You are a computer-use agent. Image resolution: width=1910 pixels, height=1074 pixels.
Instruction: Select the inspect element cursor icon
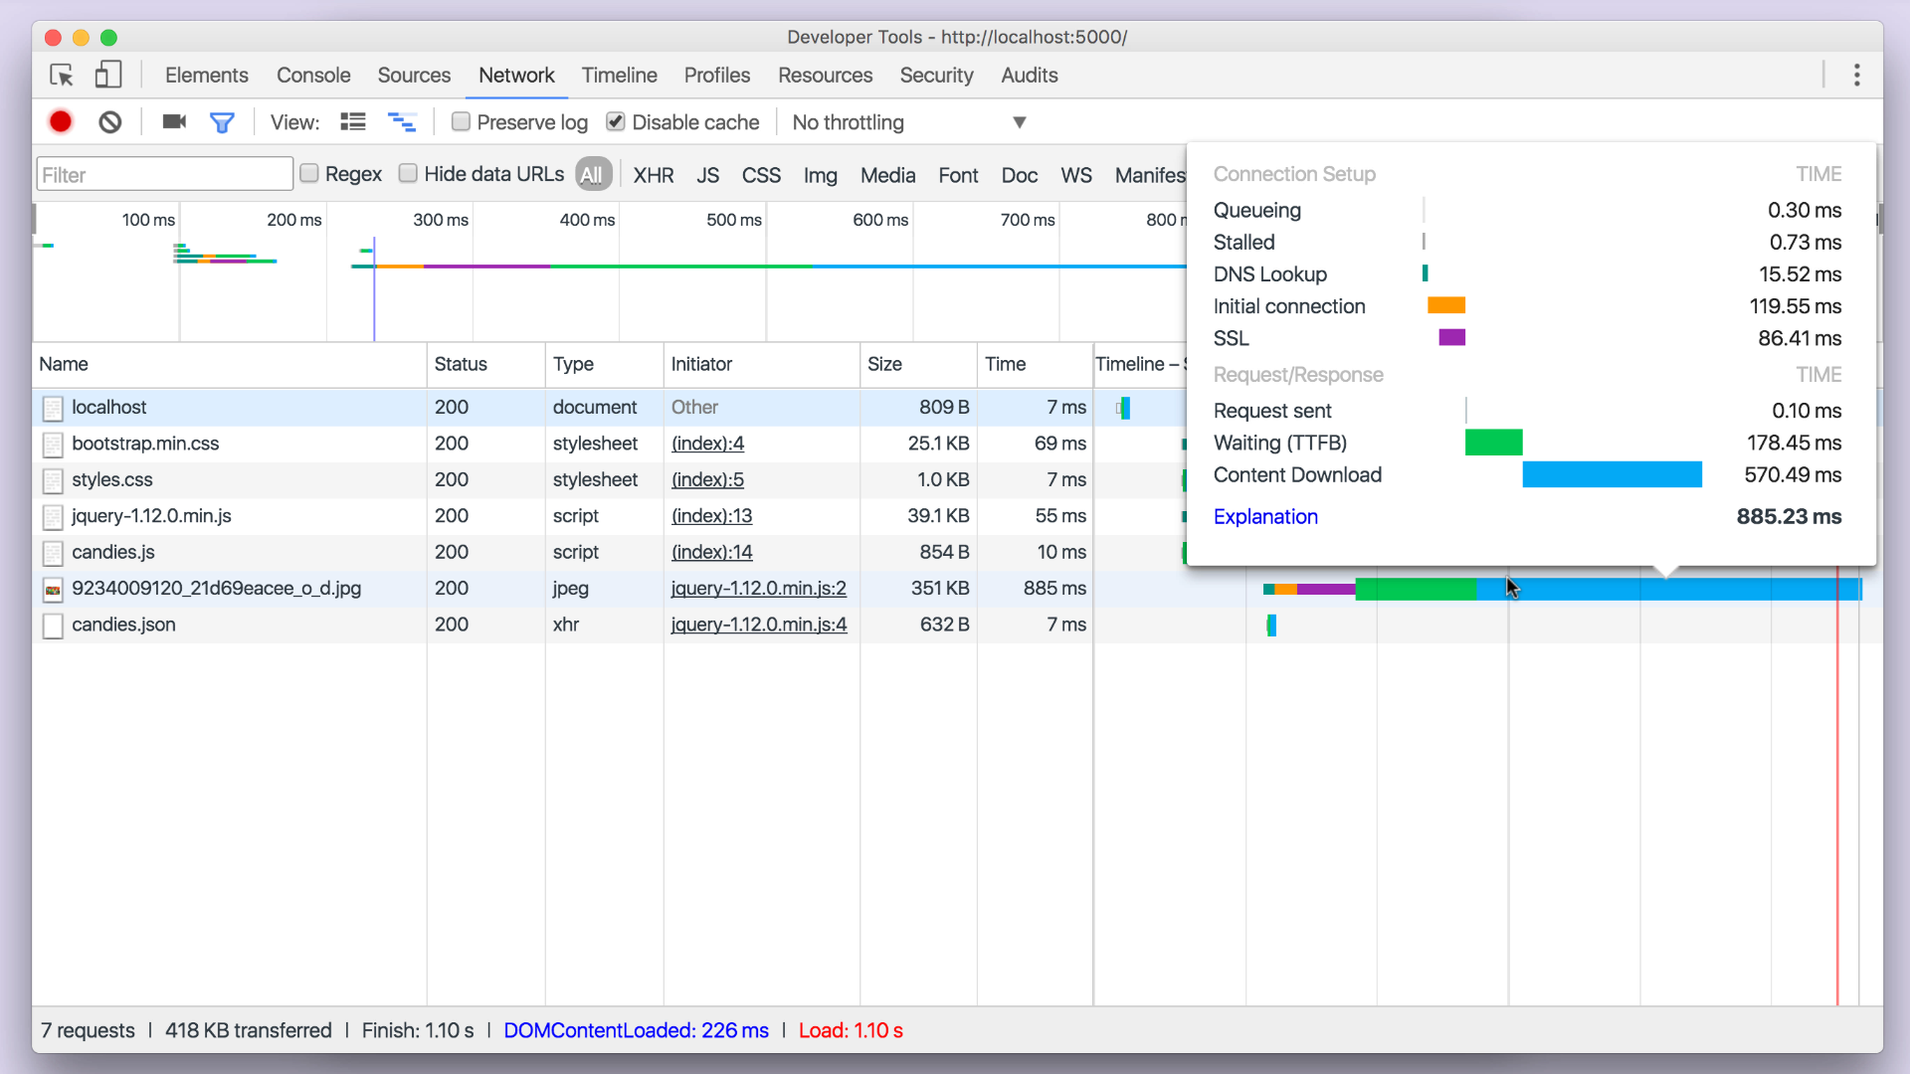pyautogui.click(x=62, y=76)
